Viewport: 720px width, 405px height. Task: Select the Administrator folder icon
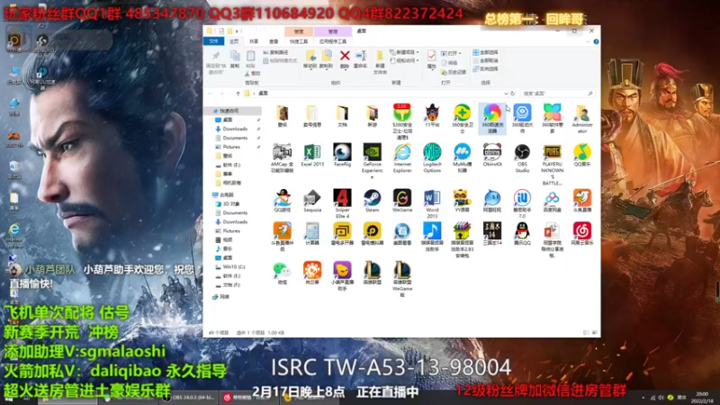pyautogui.click(x=581, y=119)
